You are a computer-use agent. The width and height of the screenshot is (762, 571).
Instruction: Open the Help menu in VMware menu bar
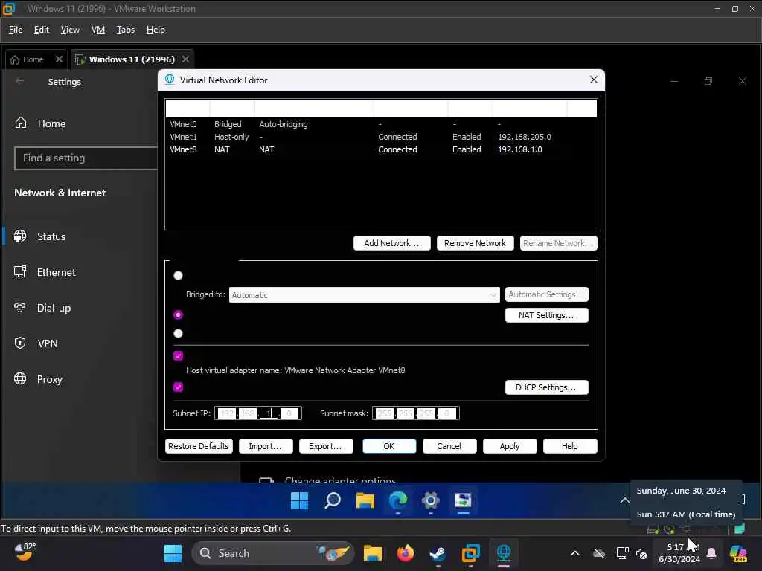[156, 30]
